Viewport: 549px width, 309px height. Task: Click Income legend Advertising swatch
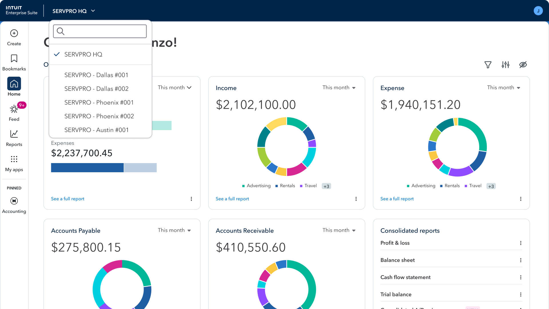pyautogui.click(x=243, y=186)
